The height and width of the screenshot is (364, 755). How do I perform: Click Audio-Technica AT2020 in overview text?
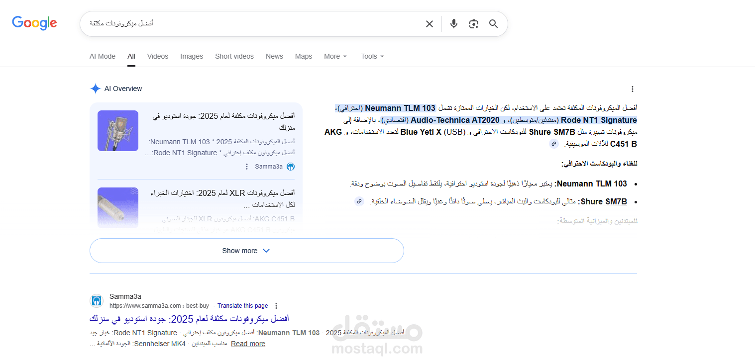coord(455,120)
